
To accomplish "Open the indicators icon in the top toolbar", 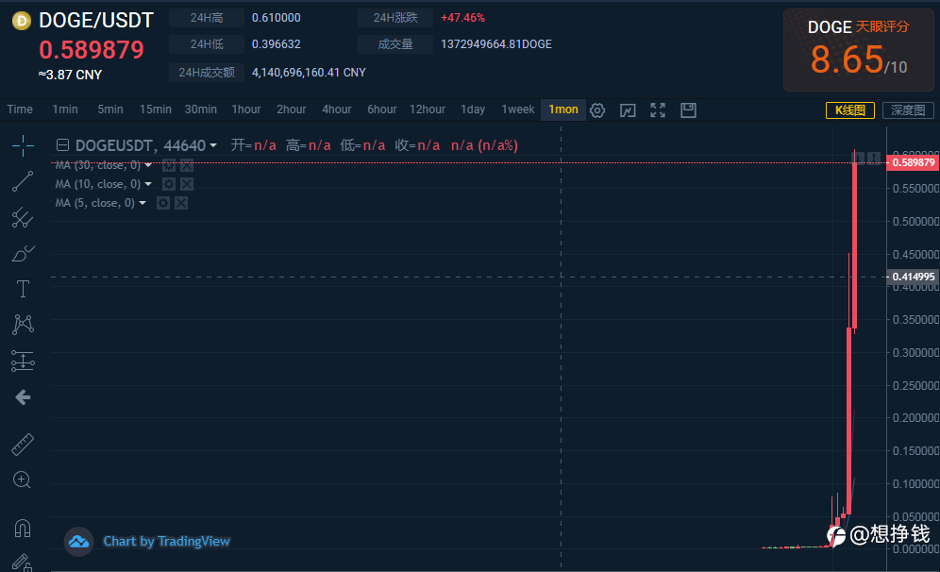I will 628,110.
